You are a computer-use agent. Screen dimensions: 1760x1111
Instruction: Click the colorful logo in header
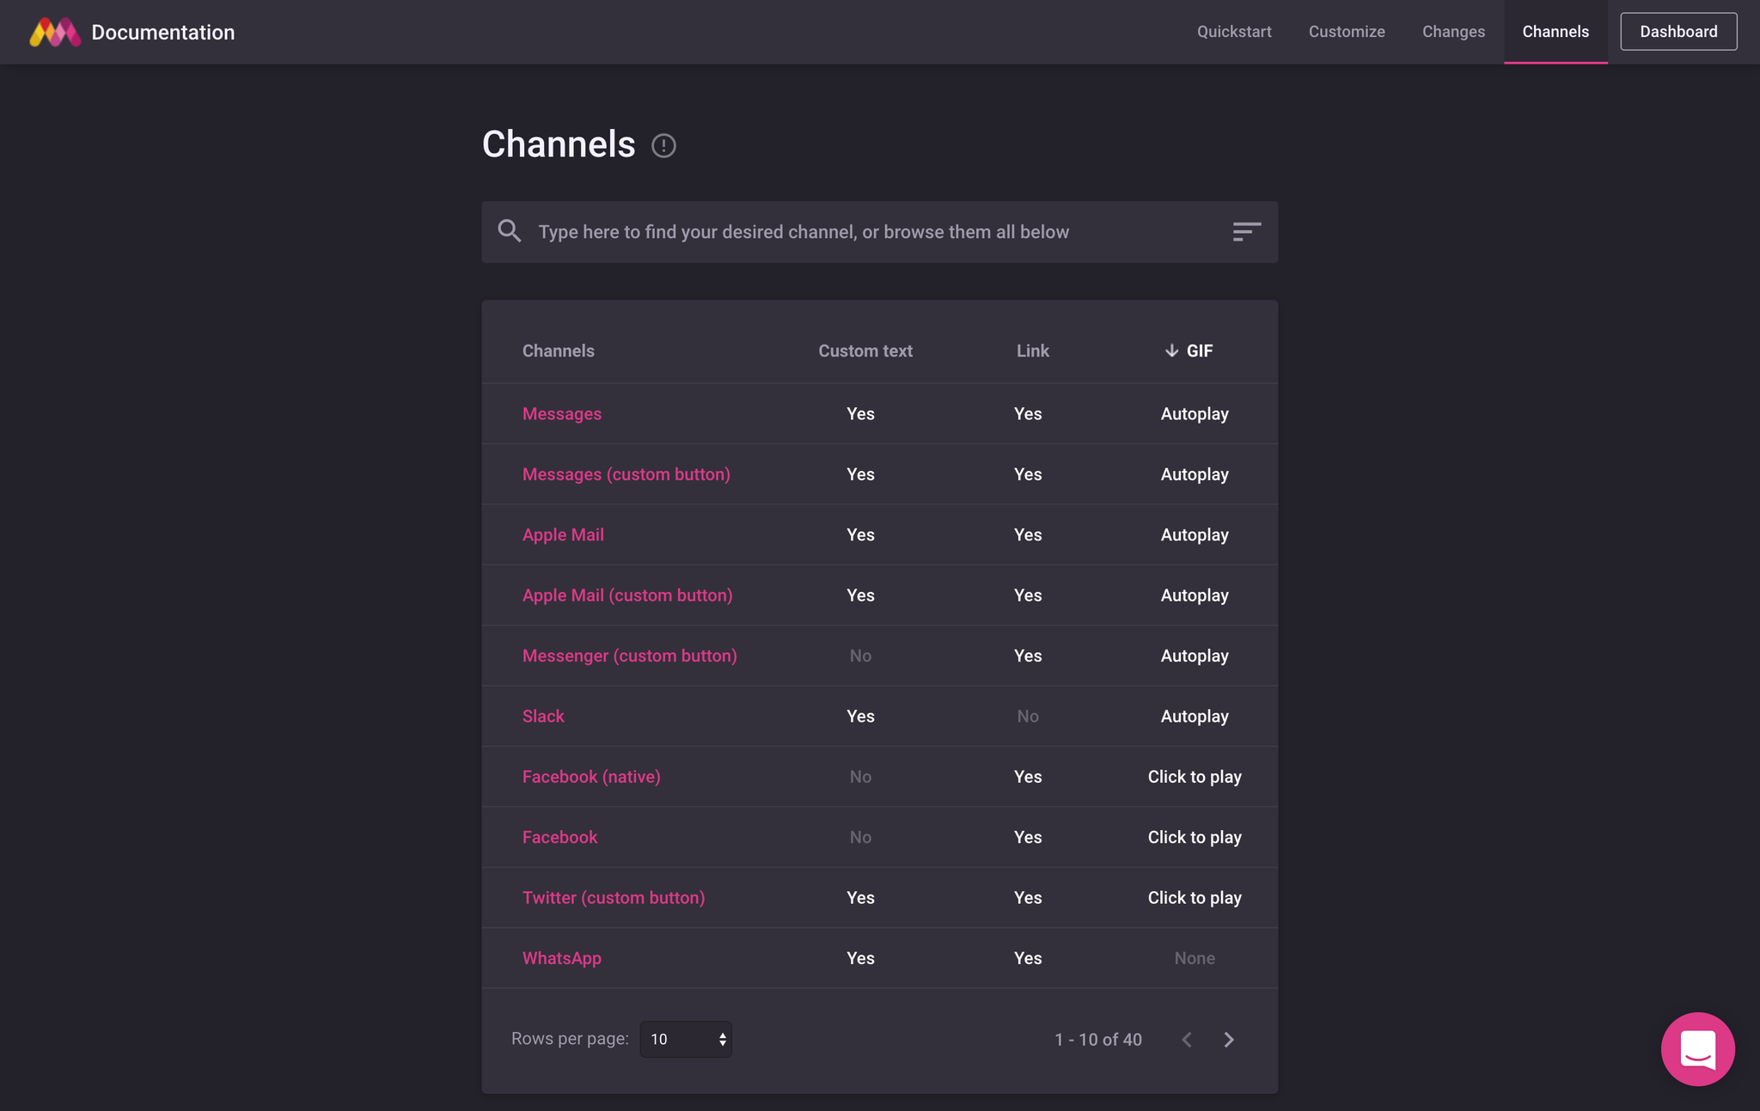coord(55,32)
